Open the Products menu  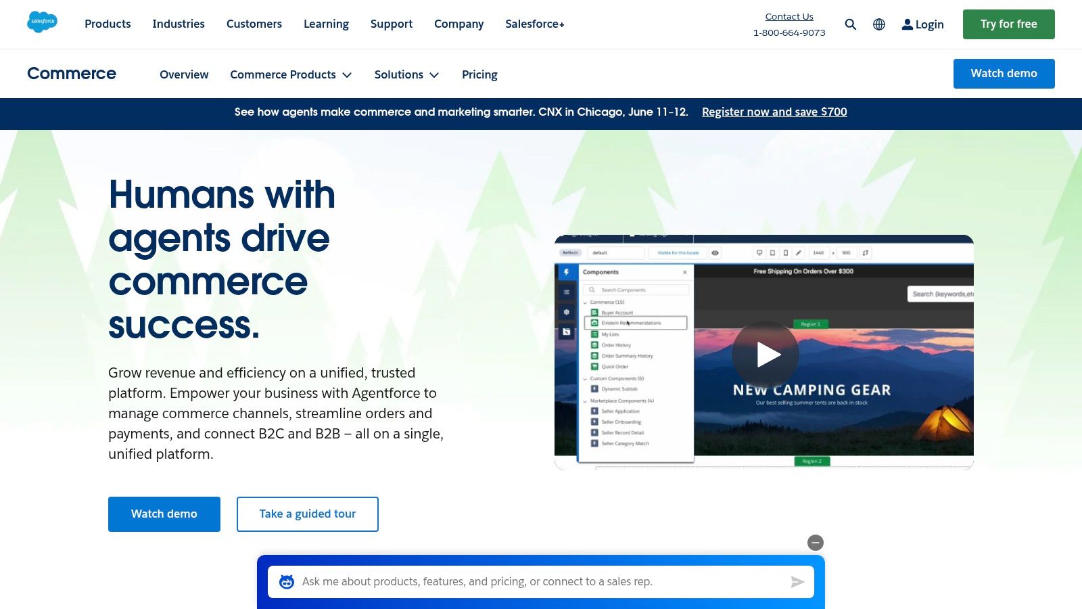click(108, 24)
